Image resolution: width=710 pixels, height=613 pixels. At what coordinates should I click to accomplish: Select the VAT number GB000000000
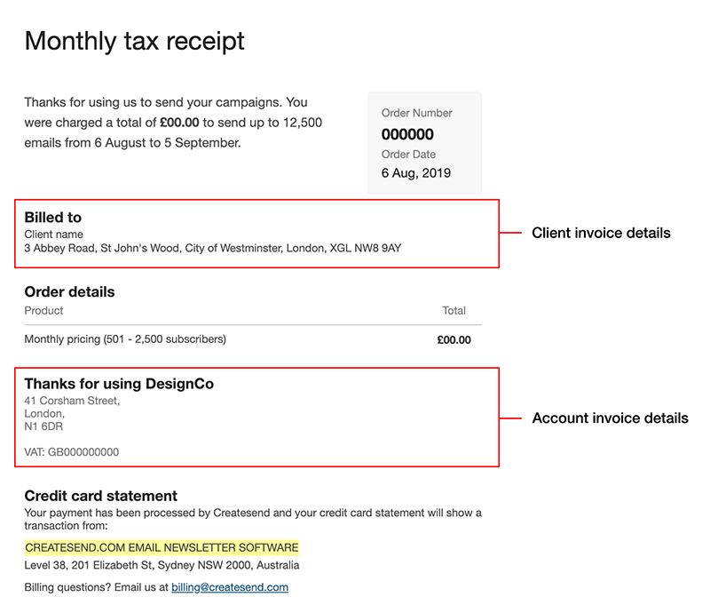[71, 452]
